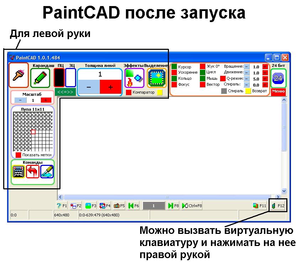The height and width of the screenshot is (262, 297).
Task: Click the vertical scrollbar down arrow
Action: [x=284, y=191]
